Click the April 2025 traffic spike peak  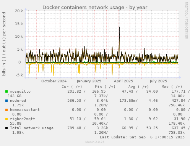[x=119, y=27]
